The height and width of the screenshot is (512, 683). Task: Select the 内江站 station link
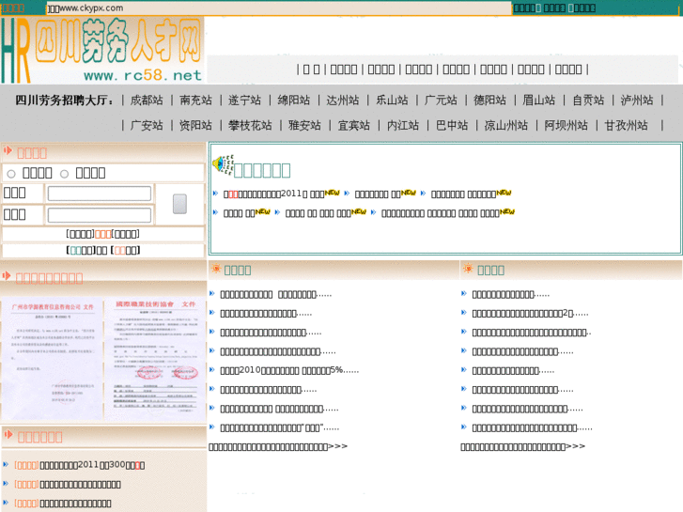point(403,126)
